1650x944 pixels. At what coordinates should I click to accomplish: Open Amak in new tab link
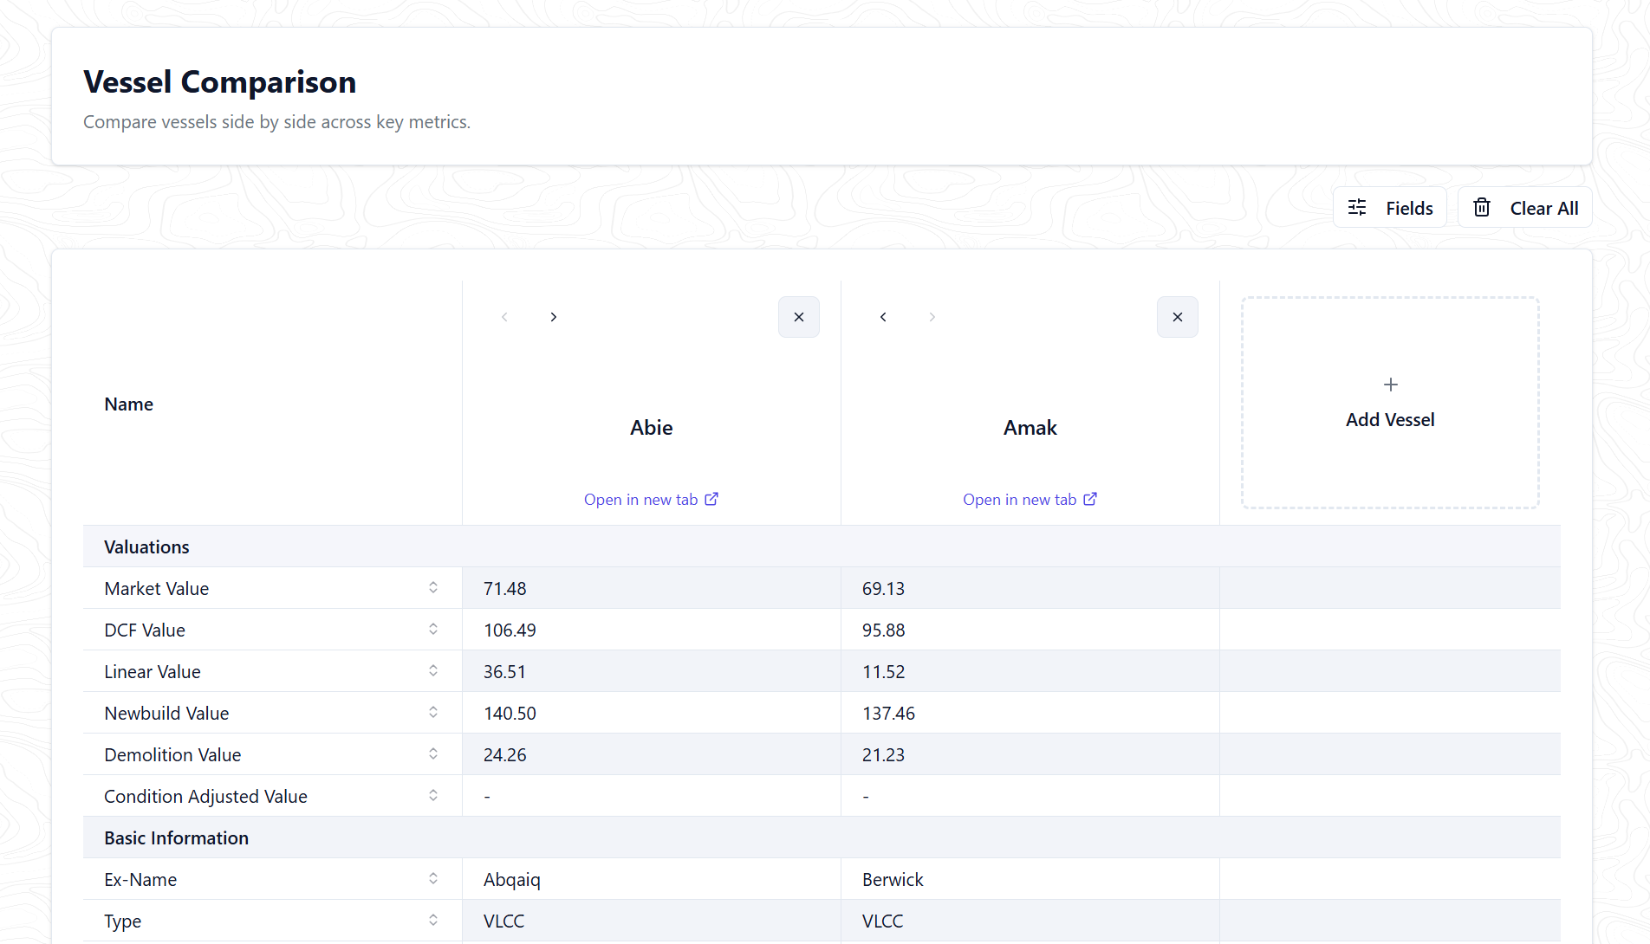tap(1030, 500)
